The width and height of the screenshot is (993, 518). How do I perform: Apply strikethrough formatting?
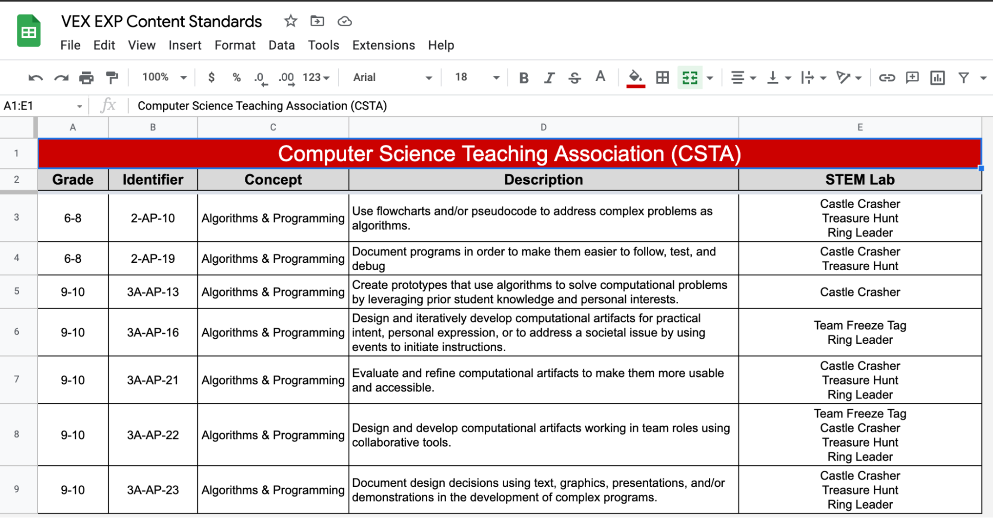[574, 77]
